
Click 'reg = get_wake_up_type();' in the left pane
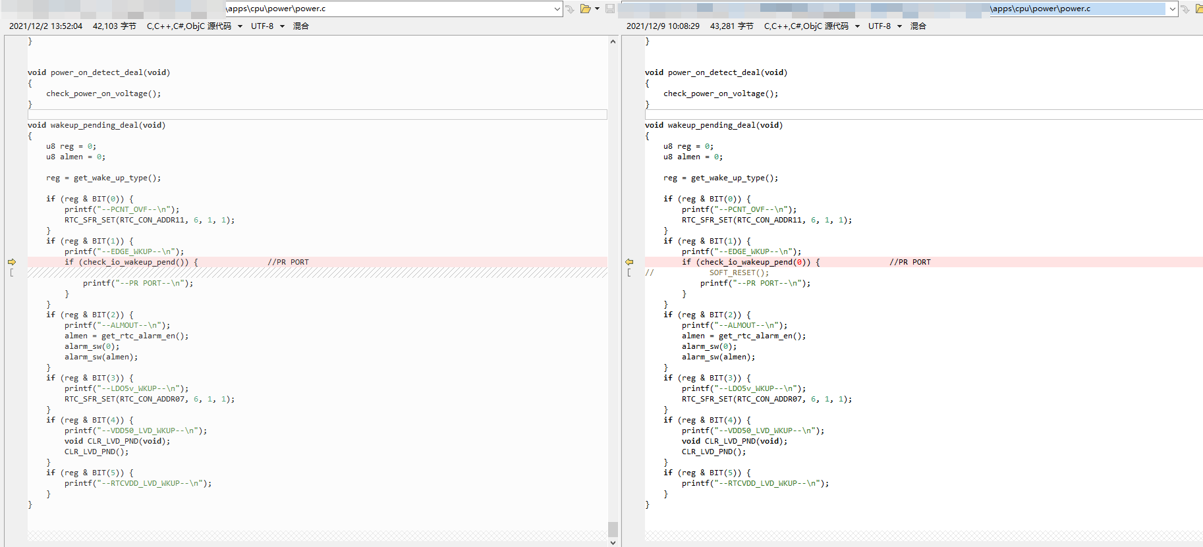pyautogui.click(x=103, y=178)
